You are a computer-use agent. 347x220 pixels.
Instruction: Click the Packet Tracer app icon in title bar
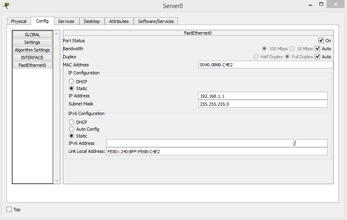pos(6,5)
